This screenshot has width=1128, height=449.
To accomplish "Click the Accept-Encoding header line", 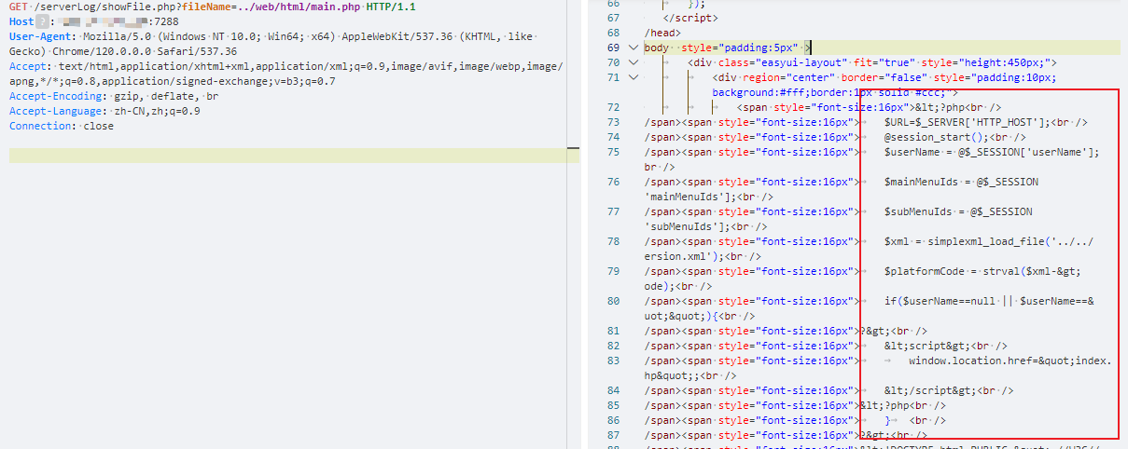I will point(114,96).
